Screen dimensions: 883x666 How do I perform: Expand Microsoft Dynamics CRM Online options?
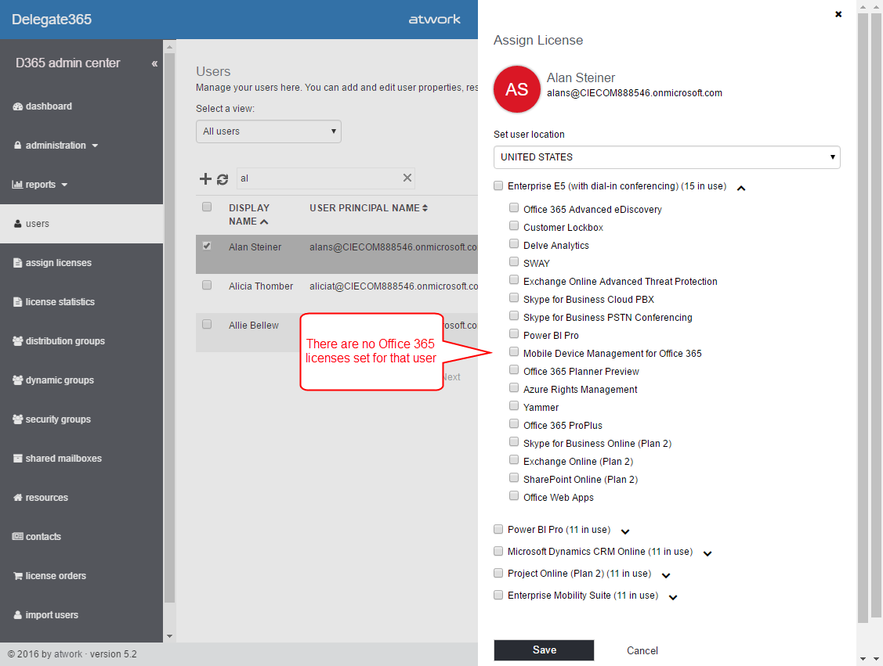click(x=707, y=553)
